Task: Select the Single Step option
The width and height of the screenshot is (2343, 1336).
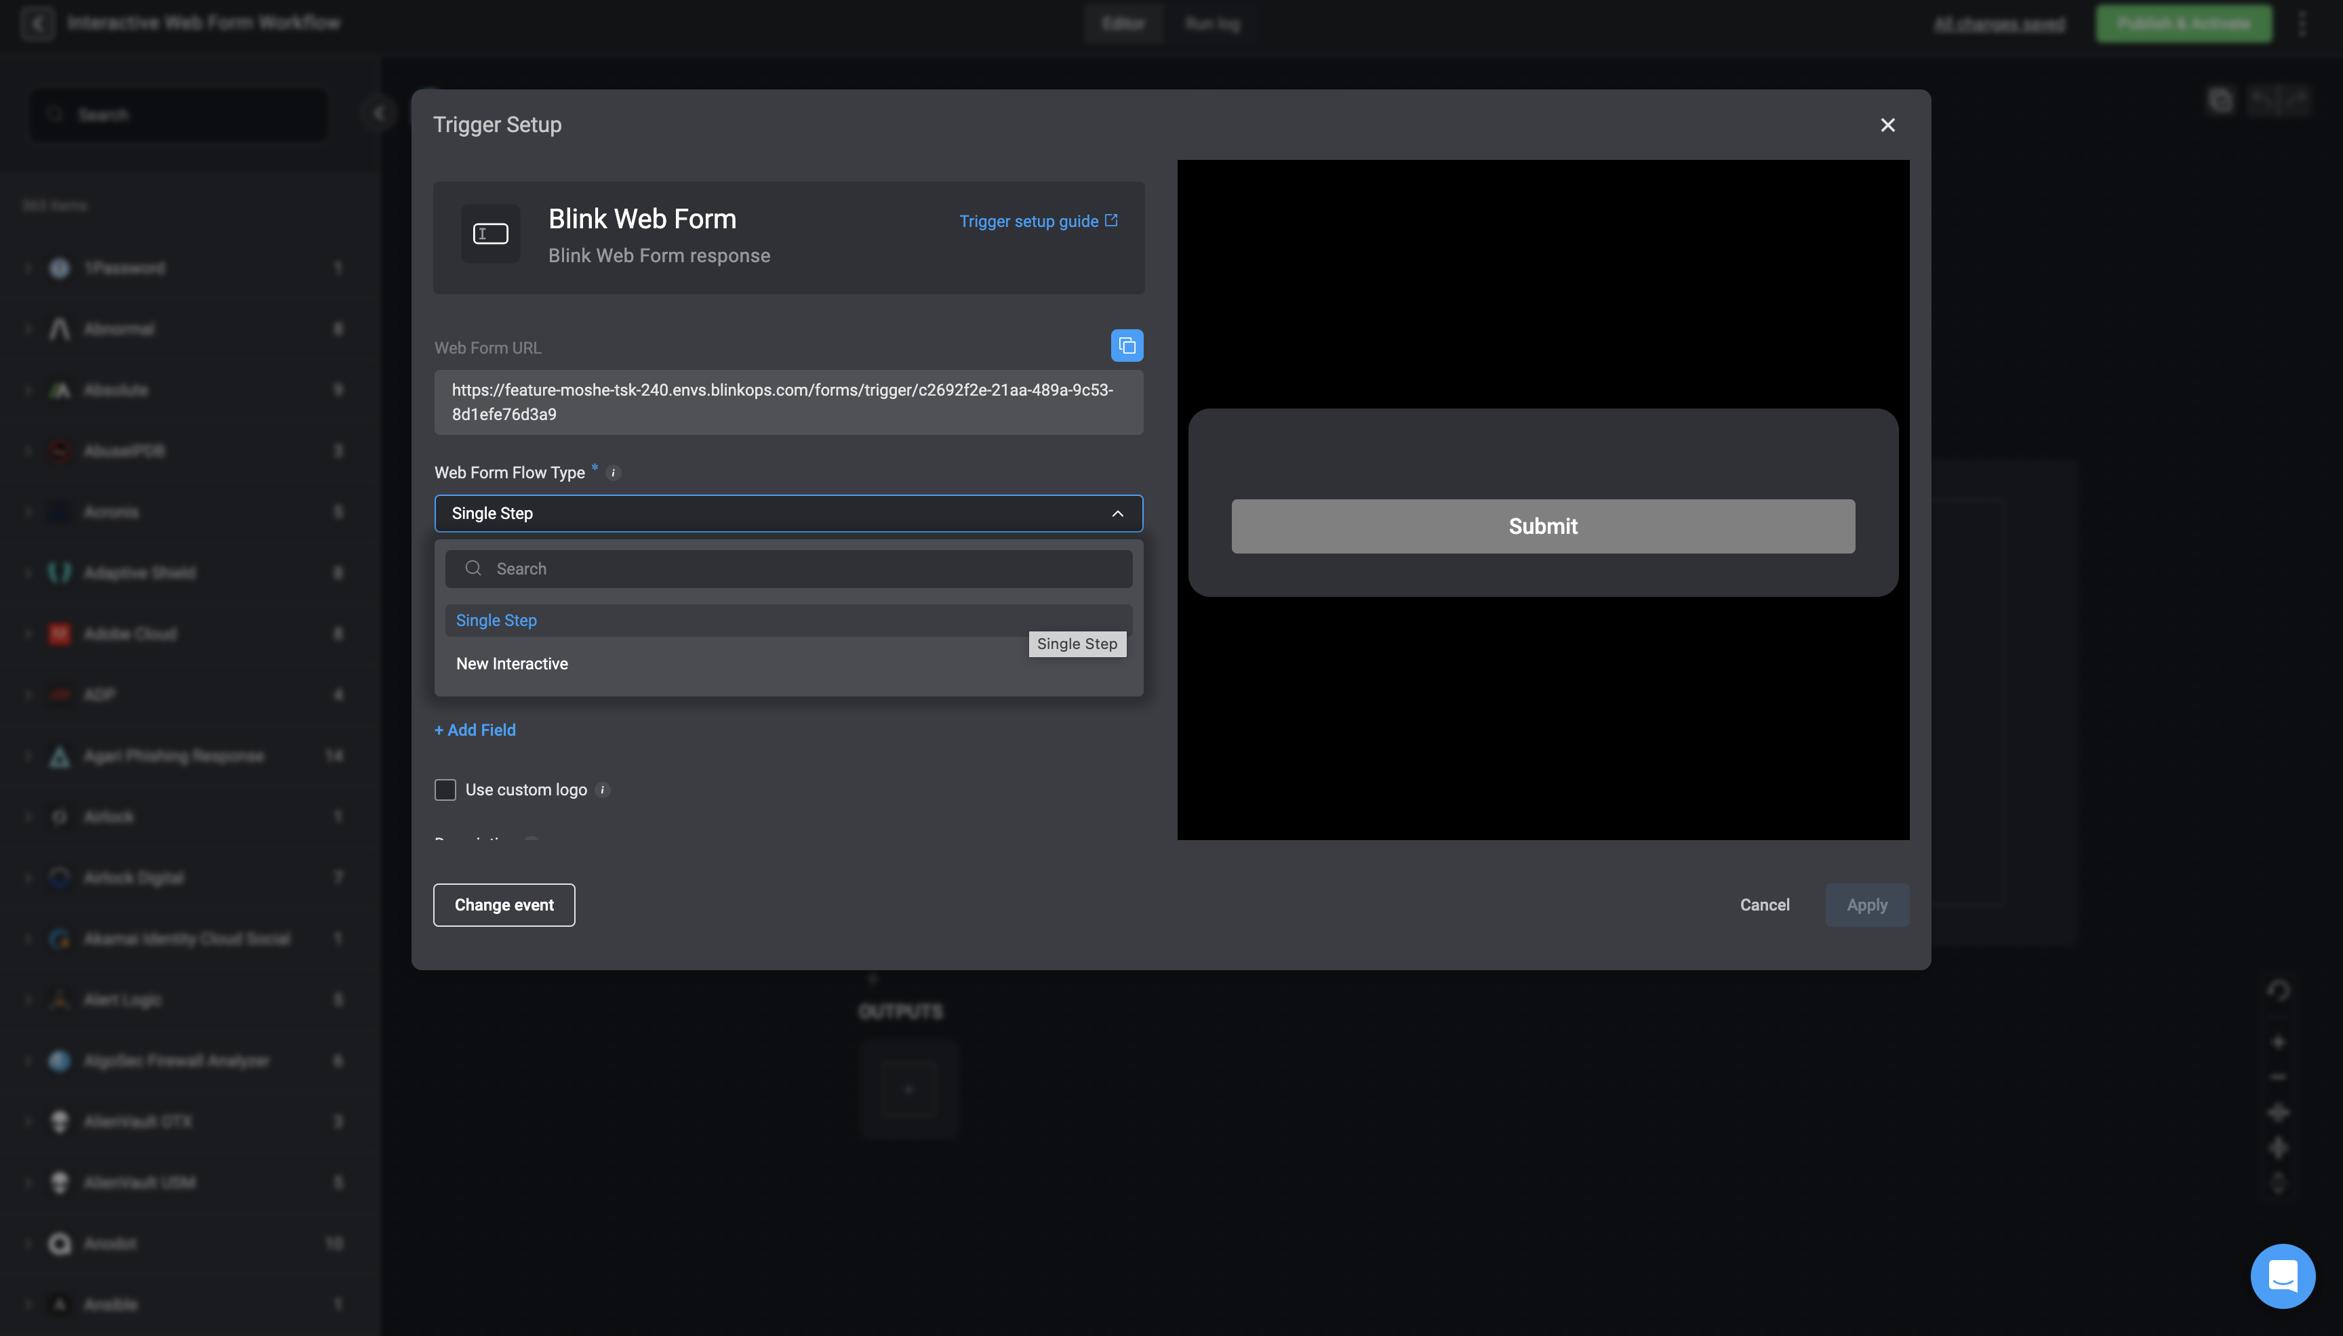Action: pyautogui.click(x=788, y=621)
